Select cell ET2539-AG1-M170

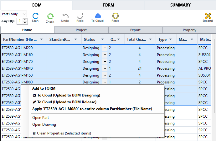coord(24,62)
